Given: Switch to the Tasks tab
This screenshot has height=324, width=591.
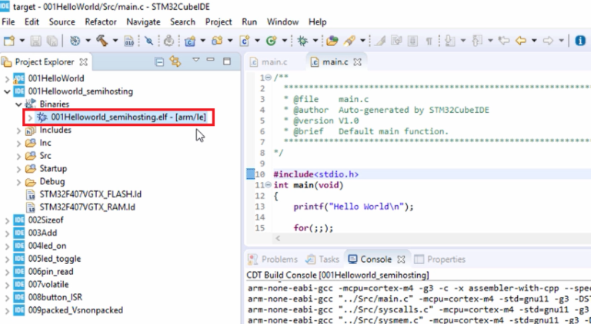Looking at the screenshot, I should (322, 260).
